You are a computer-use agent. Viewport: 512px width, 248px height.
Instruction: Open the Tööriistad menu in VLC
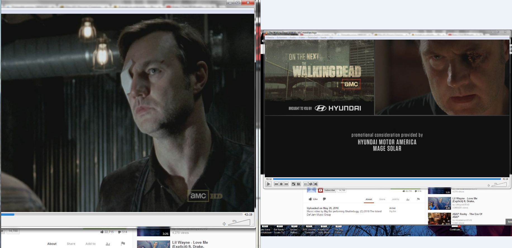(x=313, y=37)
